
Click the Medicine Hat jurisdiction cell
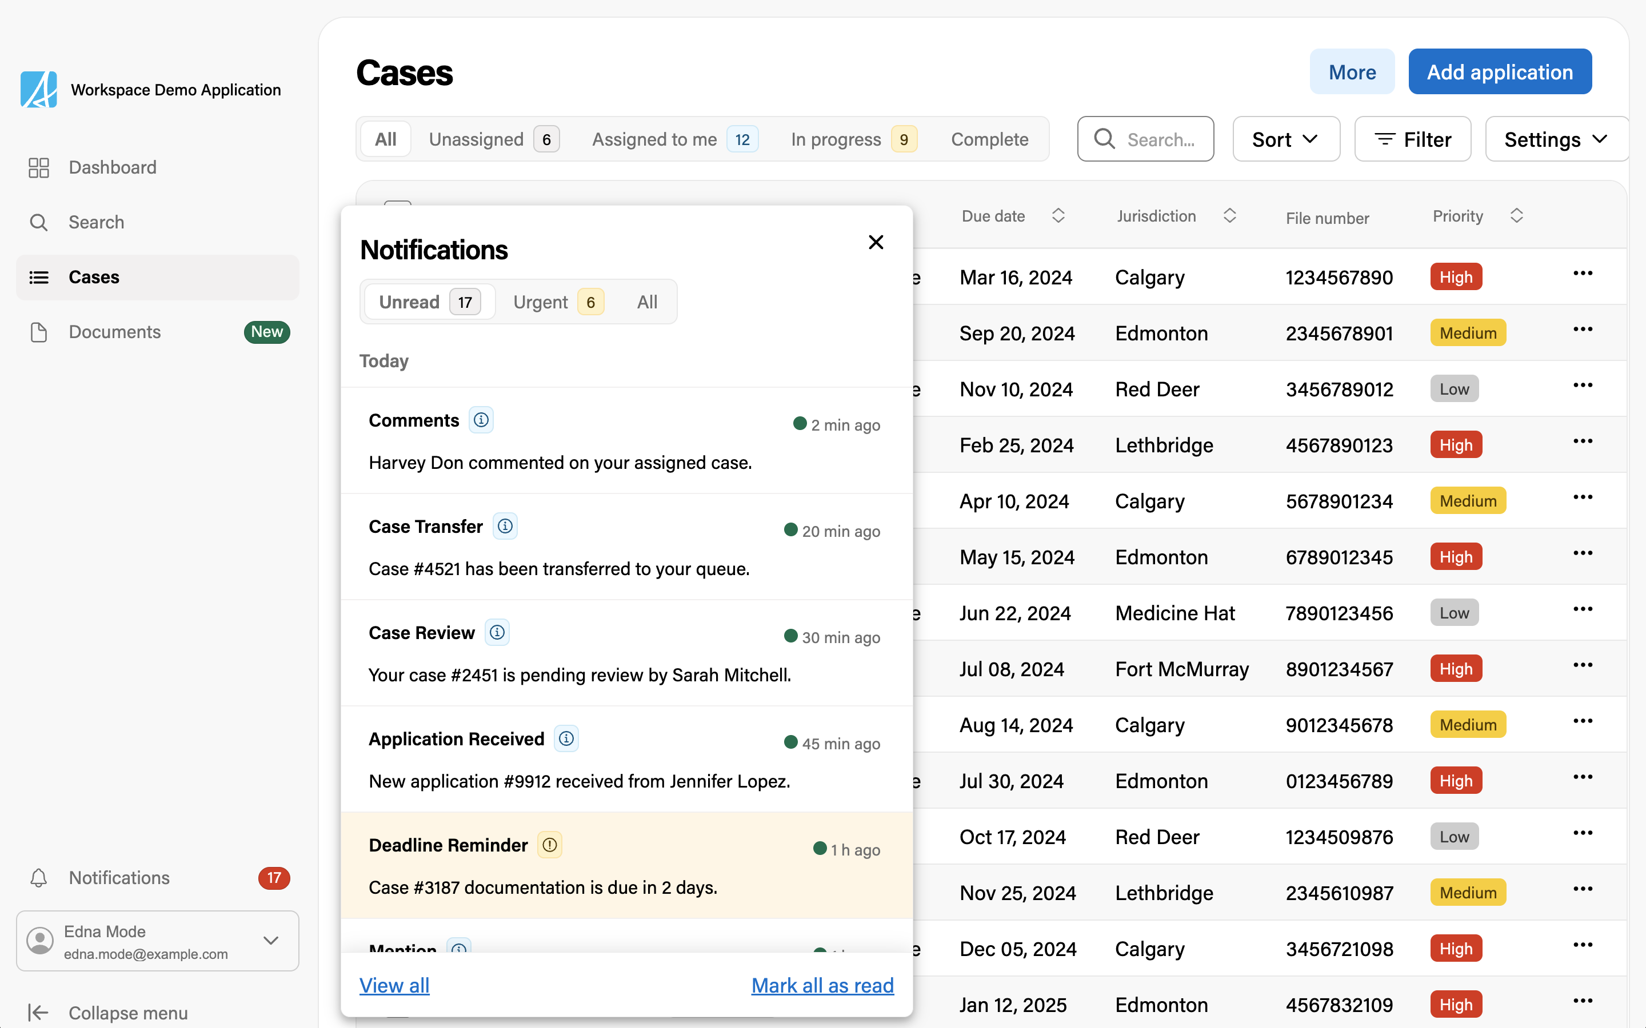tap(1174, 613)
